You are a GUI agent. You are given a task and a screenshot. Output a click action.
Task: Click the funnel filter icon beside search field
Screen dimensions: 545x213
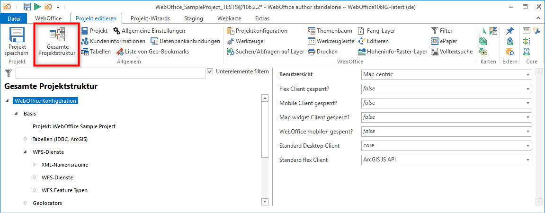click(x=9, y=72)
